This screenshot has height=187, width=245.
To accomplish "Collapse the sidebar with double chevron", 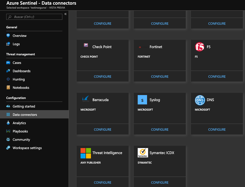I will click(x=65, y=14).
